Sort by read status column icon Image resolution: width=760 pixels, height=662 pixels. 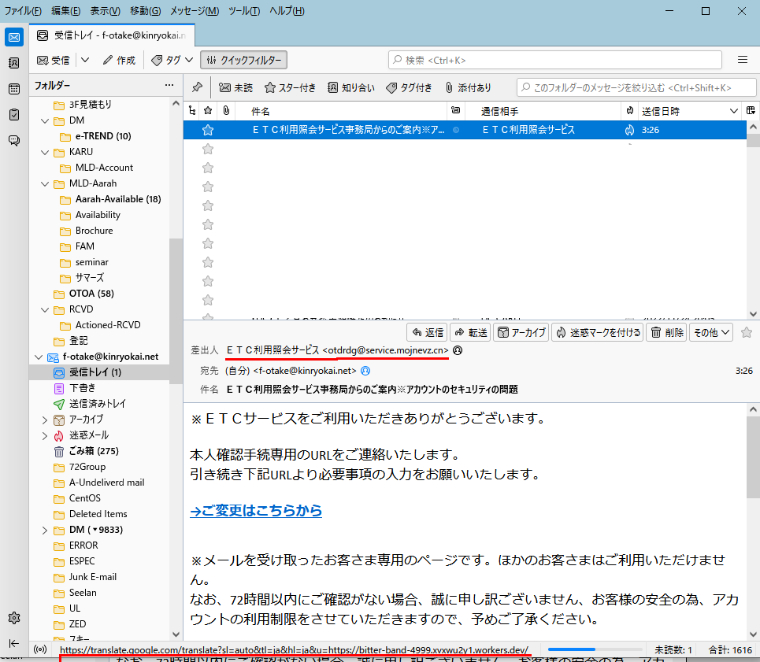456,111
